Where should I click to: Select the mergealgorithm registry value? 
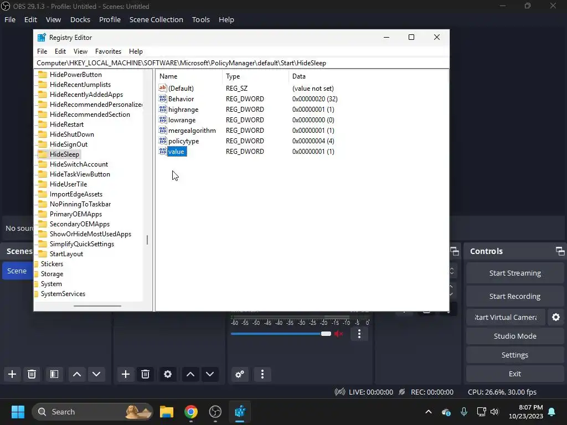[192, 131]
